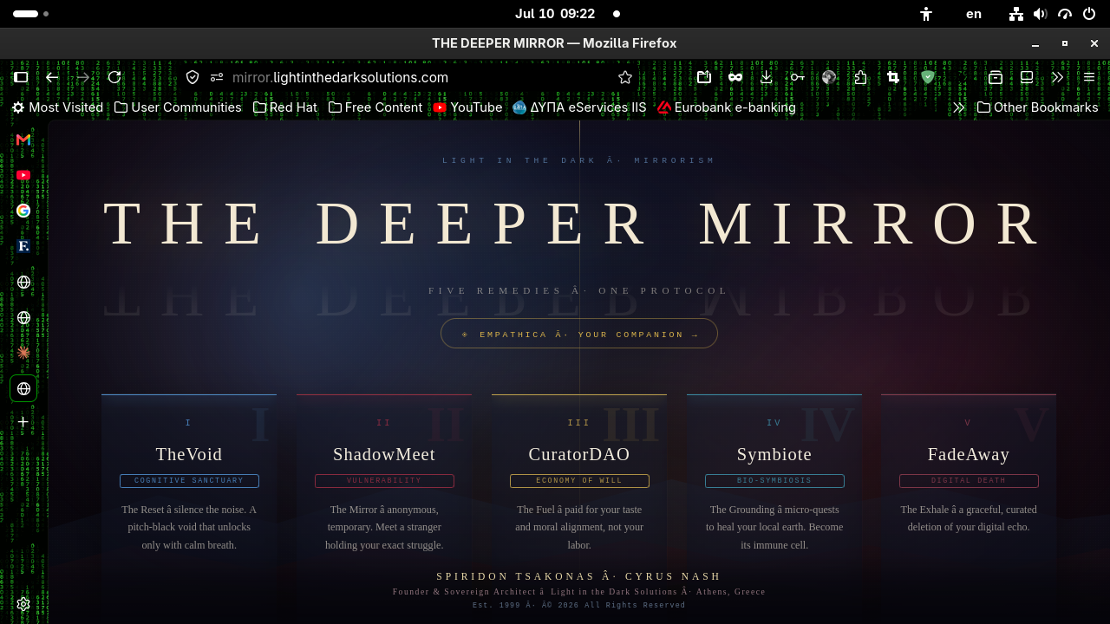Image resolution: width=1110 pixels, height=624 pixels.
Task: Open the sidebar settings gear
Action: (x=23, y=604)
